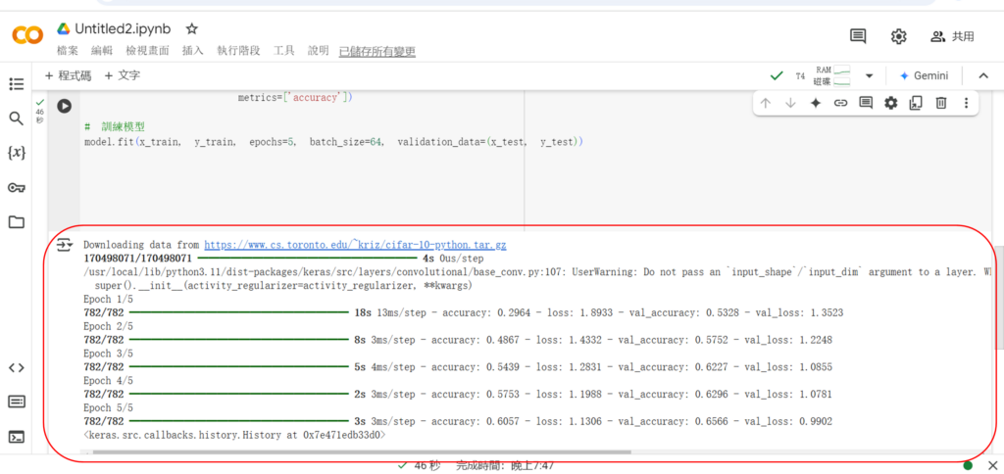
Task: Run the model training code cell
Action: point(64,106)
